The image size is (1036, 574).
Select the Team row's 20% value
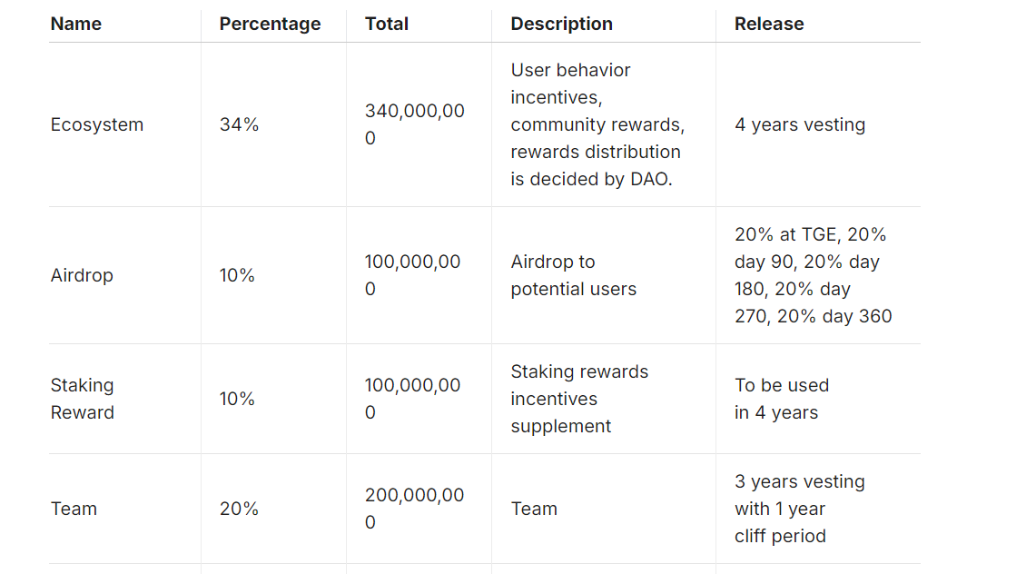coord(239,510)
